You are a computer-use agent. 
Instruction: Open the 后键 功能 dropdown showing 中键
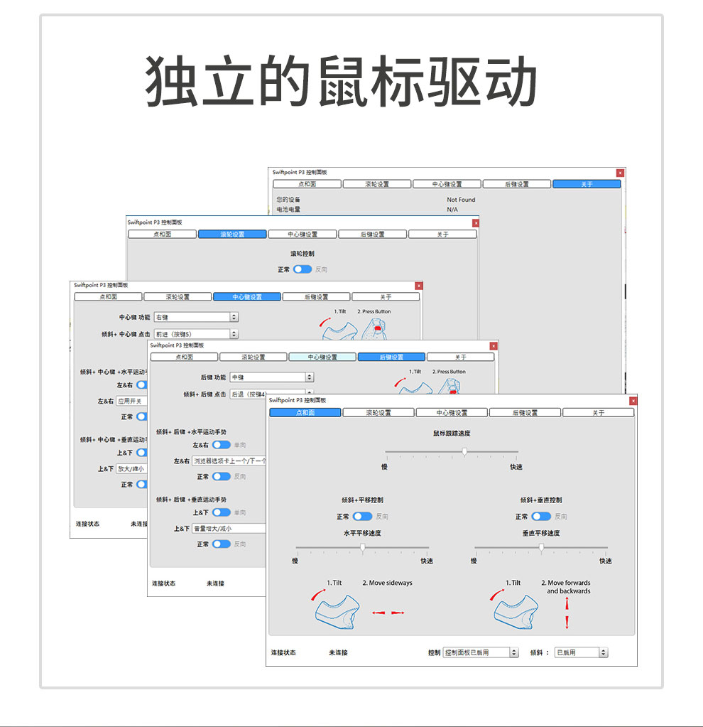[x=272, y=377]
